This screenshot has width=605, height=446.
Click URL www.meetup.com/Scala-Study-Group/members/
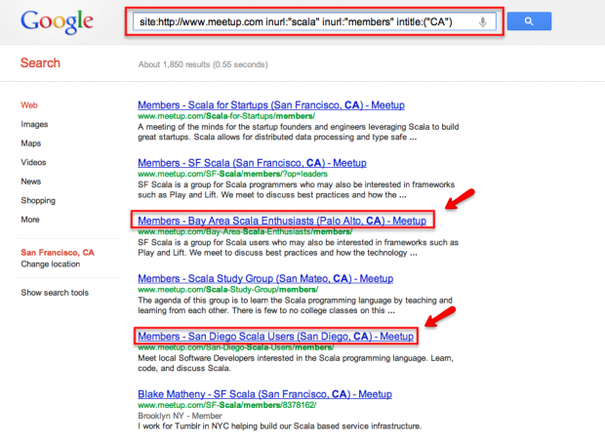click(x=228, y=289)
